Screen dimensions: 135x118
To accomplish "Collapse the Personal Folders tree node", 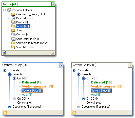I will tap(4, 10).
